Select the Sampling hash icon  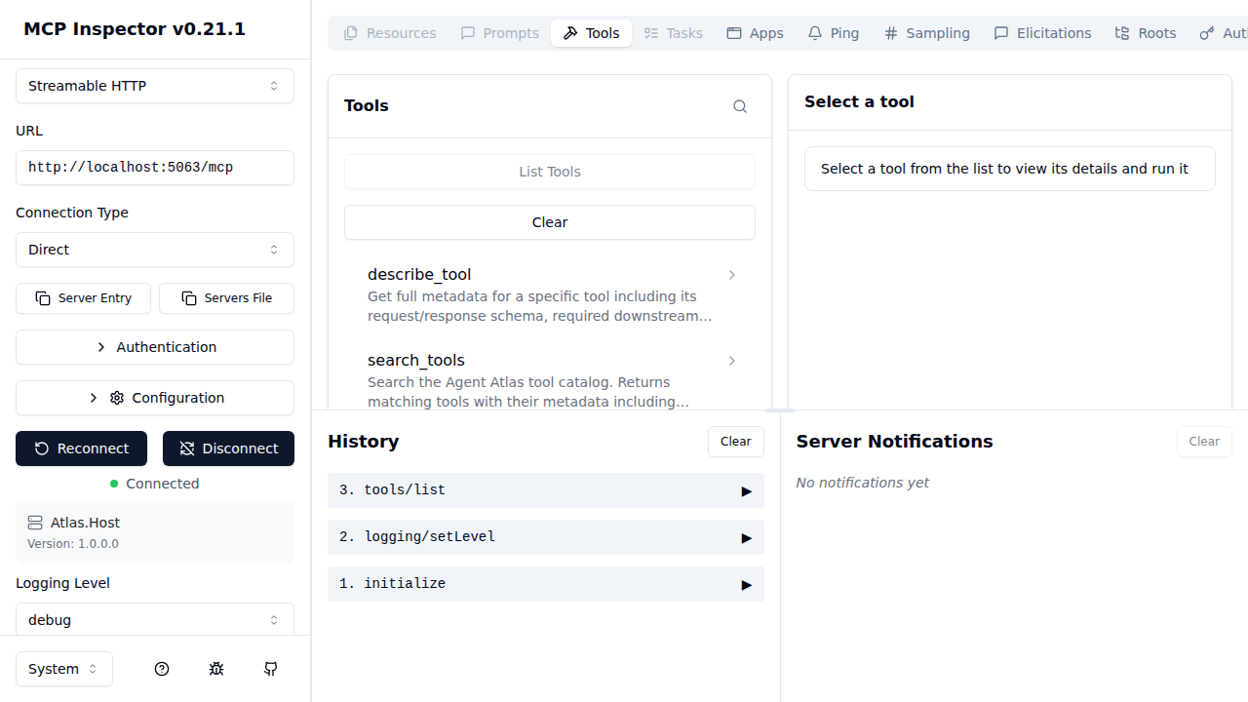click(x=890, y=32)
